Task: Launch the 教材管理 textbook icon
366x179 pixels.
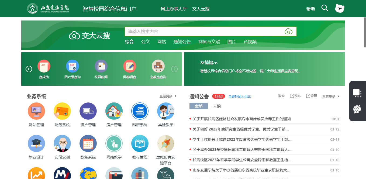Action: pos(140,143)
